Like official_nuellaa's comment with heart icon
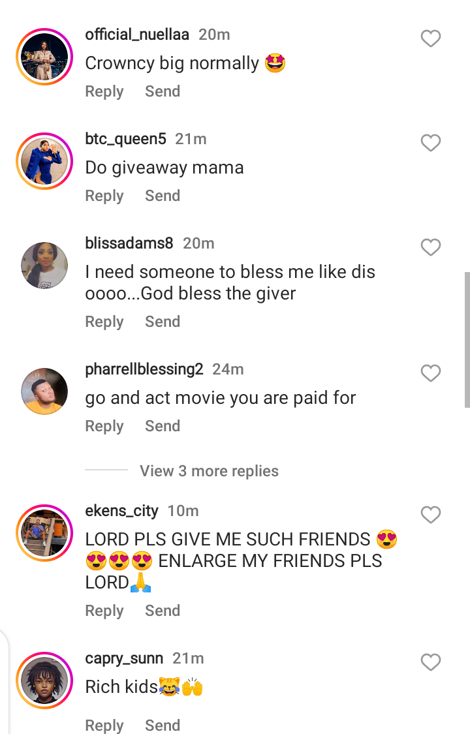Viewport: 470px width, 734px height. coord(430,39)
